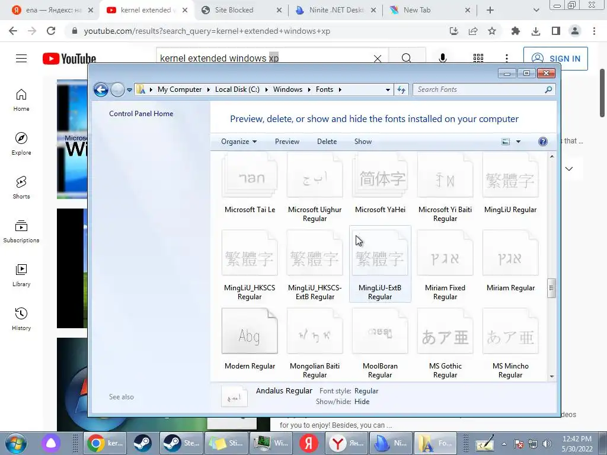Click the YouTube SIGN IN button
This screenshot has width=607, height=455.
point(555,59)
